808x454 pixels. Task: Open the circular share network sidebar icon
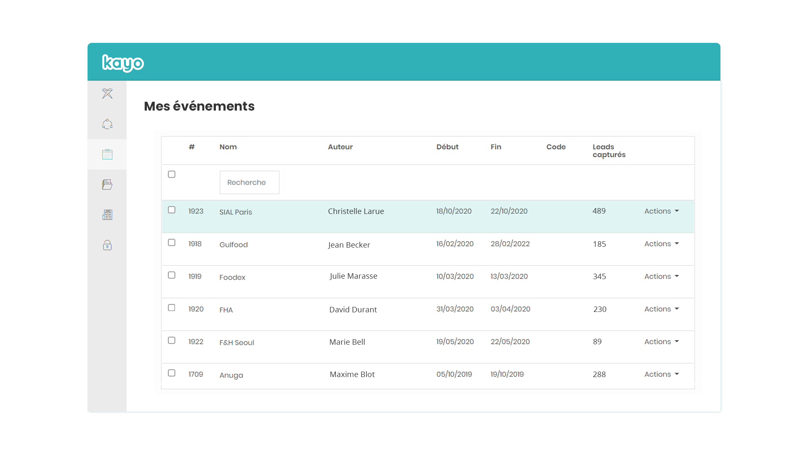pos(107,124)
